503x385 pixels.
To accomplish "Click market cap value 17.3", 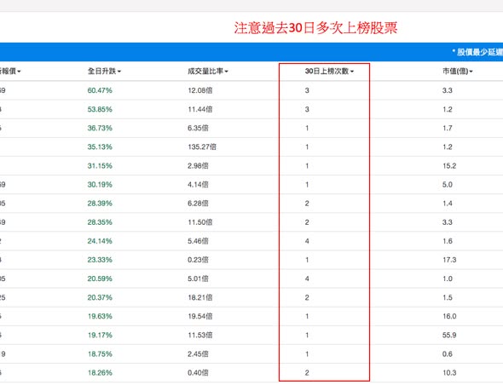I will tap(449, 260).
